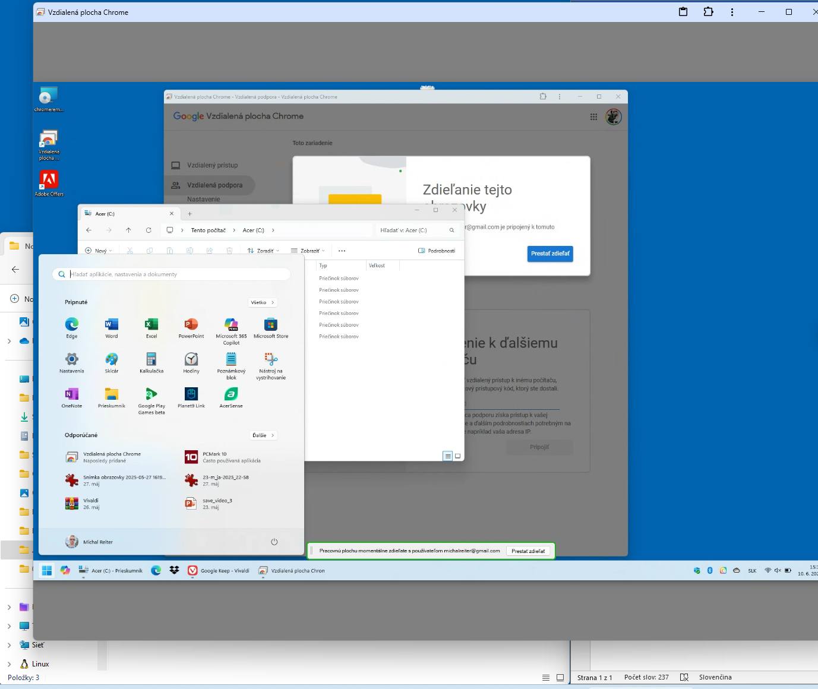
Task: Show all pinned apps with Všetko
Action: [x=262, y=302]
